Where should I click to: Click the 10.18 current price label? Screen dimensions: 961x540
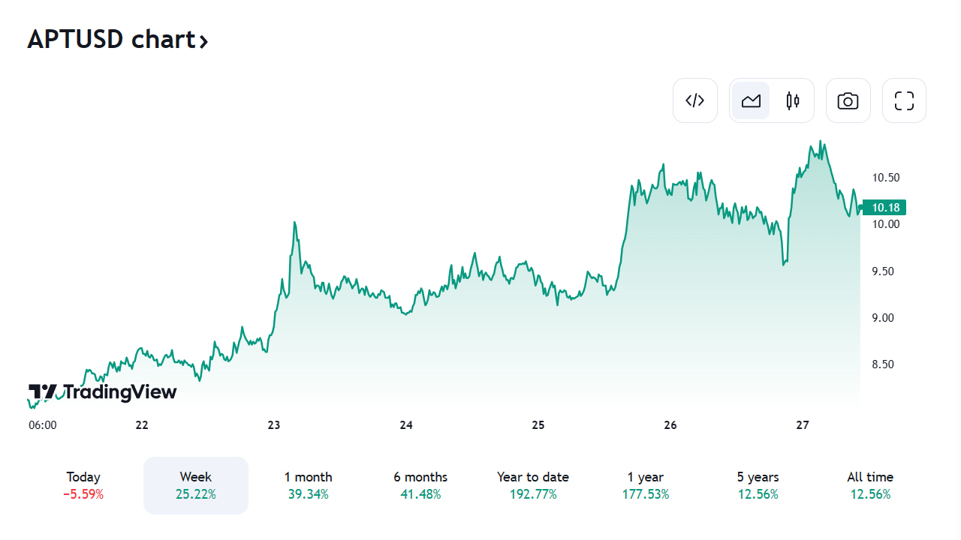click(885, 208)
